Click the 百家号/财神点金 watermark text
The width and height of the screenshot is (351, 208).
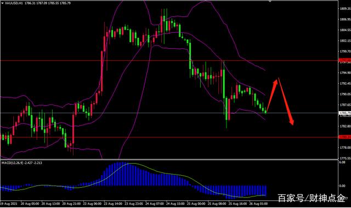pos(312,198)
